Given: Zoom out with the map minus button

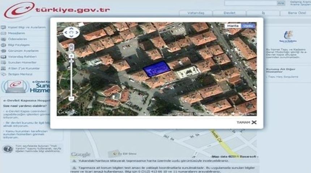Looking at the screenshot, I should 71,98.
